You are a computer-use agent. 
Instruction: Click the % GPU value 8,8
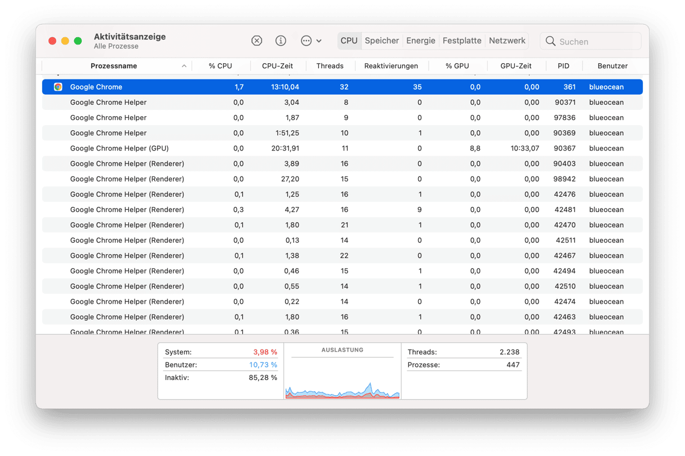tap(475, 148)
